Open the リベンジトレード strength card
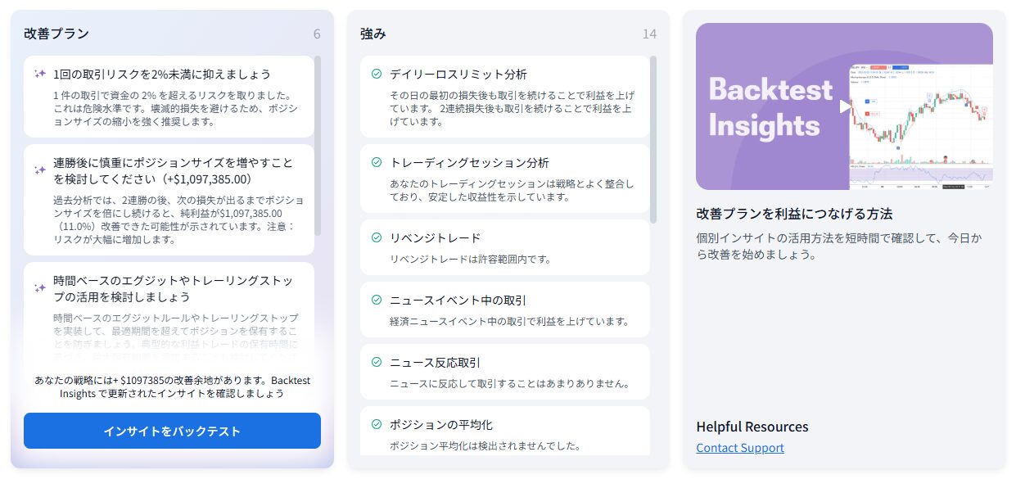The image size is (1016, 479). tap(504, 247)
